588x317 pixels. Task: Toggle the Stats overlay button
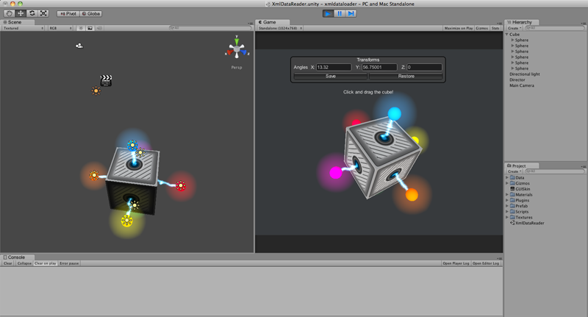[495, 28]
